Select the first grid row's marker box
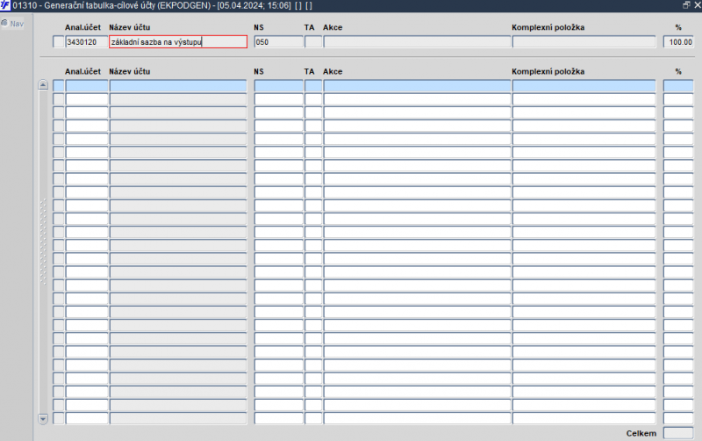The image size is (702, 441). [x=59, y=85]
